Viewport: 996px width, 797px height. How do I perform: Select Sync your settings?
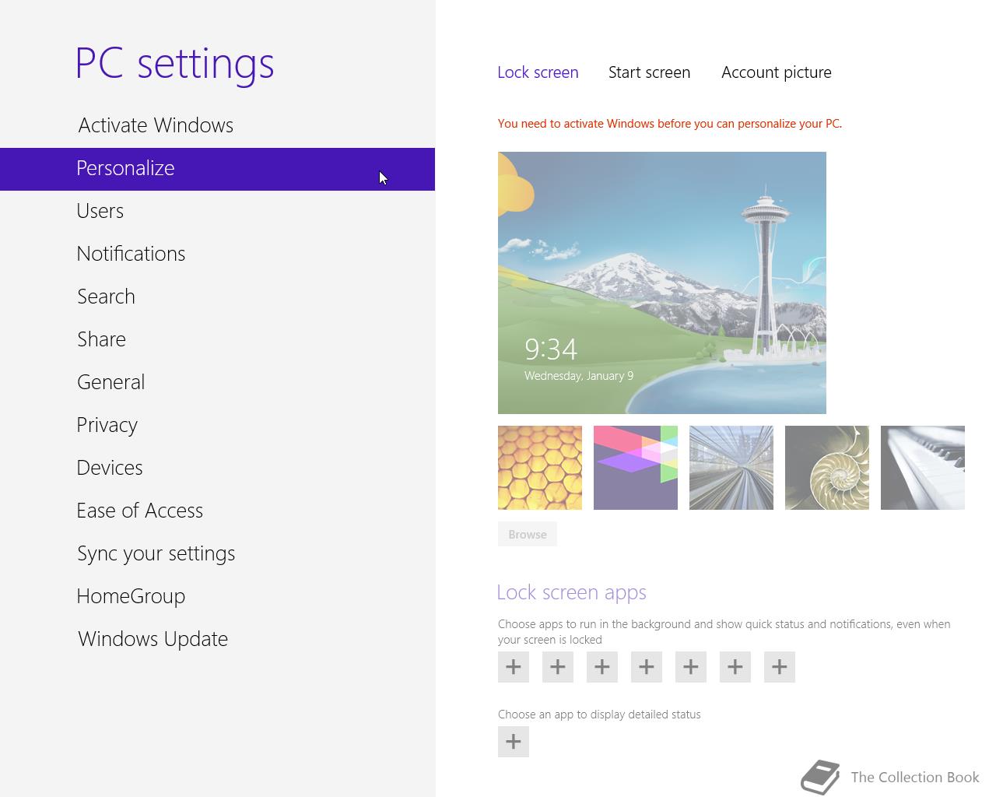click(217, 553)
